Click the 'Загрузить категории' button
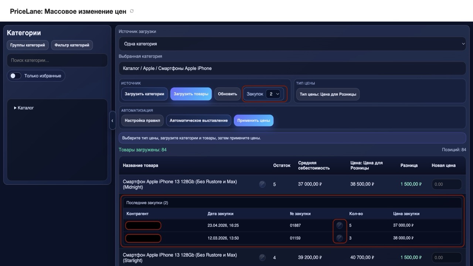473x266 pixels. pyautogui.click(x=144, y=94)
